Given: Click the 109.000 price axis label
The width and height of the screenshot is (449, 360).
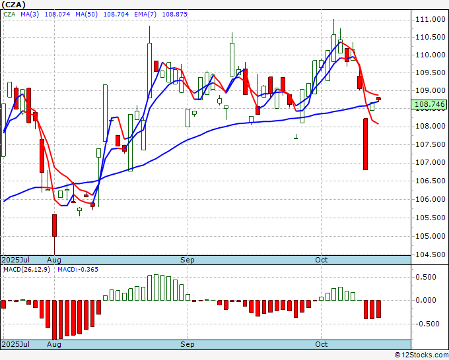Looking at the screenshot, I should (x=431, y=90).
